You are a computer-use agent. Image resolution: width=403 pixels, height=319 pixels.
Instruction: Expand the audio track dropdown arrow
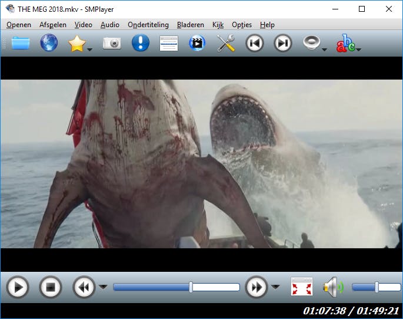coord(324,50)
